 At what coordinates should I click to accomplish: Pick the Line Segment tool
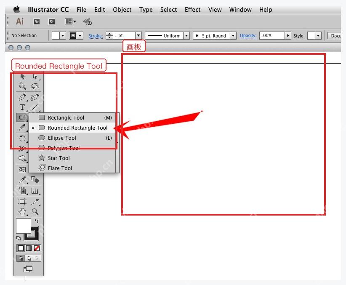[35, 107]
